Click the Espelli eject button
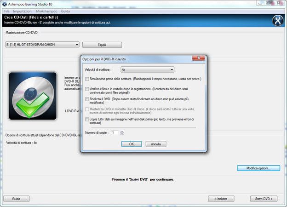 pos(102,45)
